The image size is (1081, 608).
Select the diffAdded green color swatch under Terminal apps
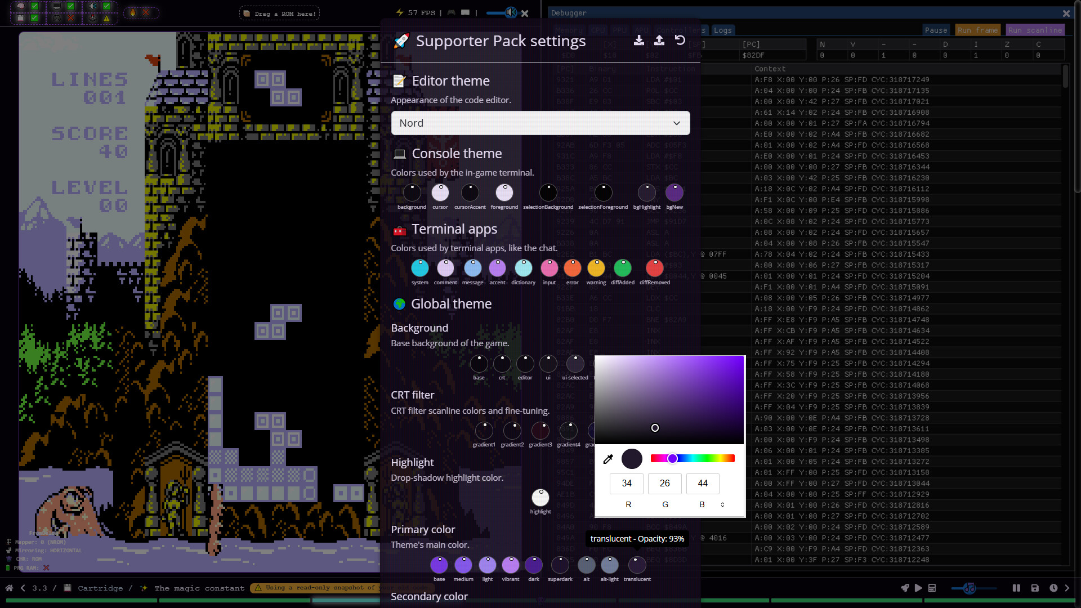[623, 268]
